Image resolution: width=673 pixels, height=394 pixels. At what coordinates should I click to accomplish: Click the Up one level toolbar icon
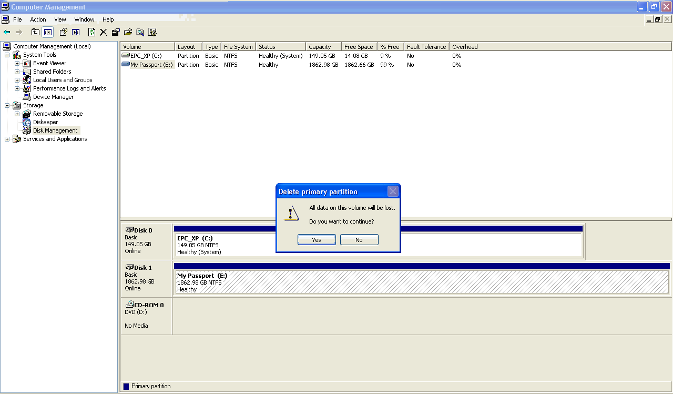(x=35, y=32)
